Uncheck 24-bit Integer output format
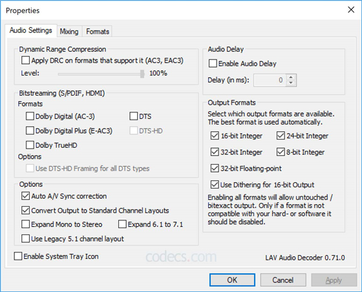362x292 pixels. pyautogui.click(x=281, y=136)
